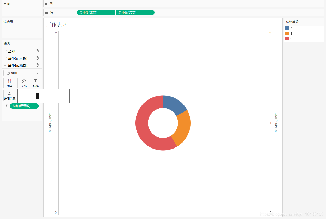Screen dimensions: 326x219
Task: Click the pie icon in the expanded bold 最小(记录数… row
Action: coord(37,65)
